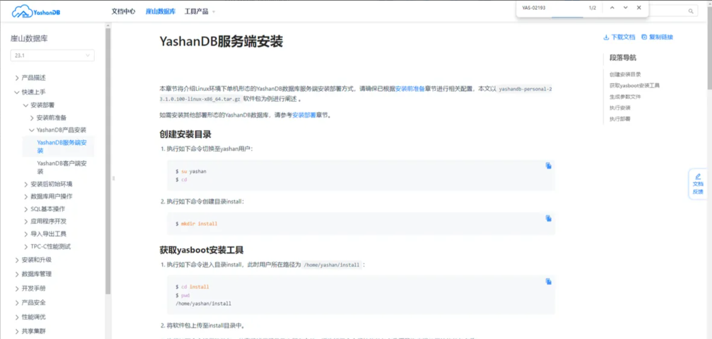Expand 数据库管理 section
712x339 pixels.
click(x=17, y=274)
